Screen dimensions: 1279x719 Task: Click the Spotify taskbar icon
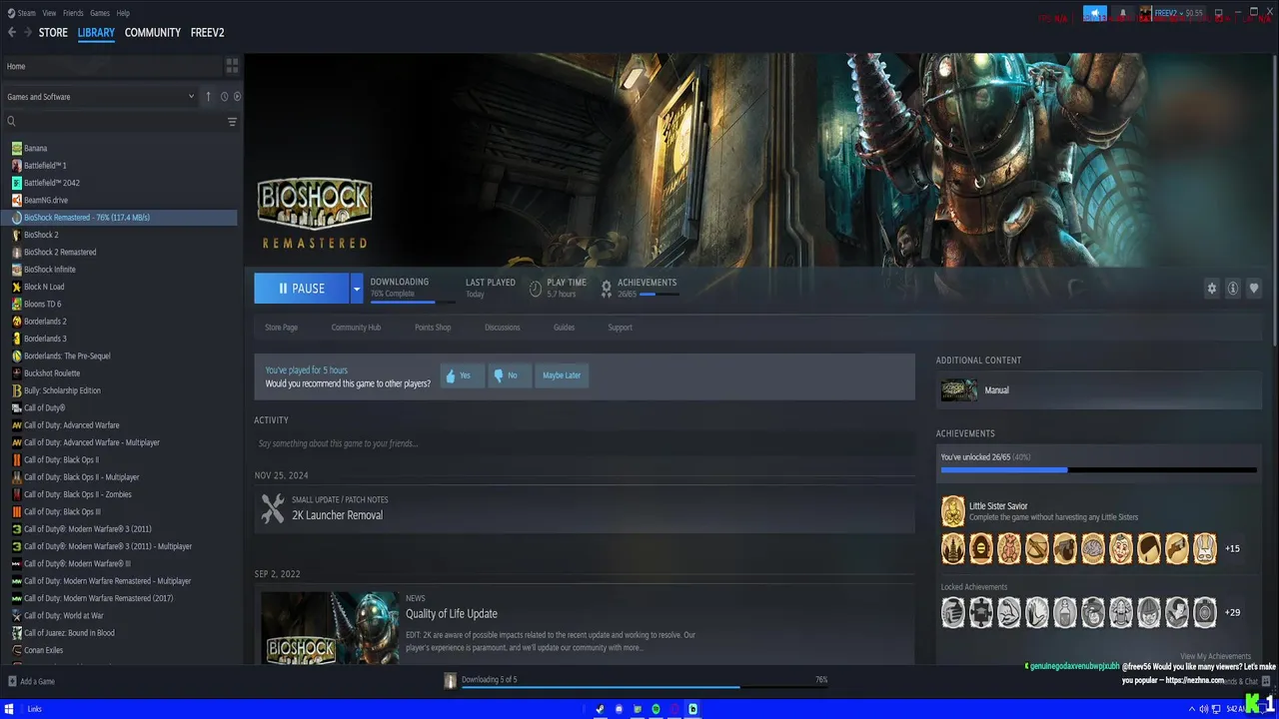coord(655,709)
